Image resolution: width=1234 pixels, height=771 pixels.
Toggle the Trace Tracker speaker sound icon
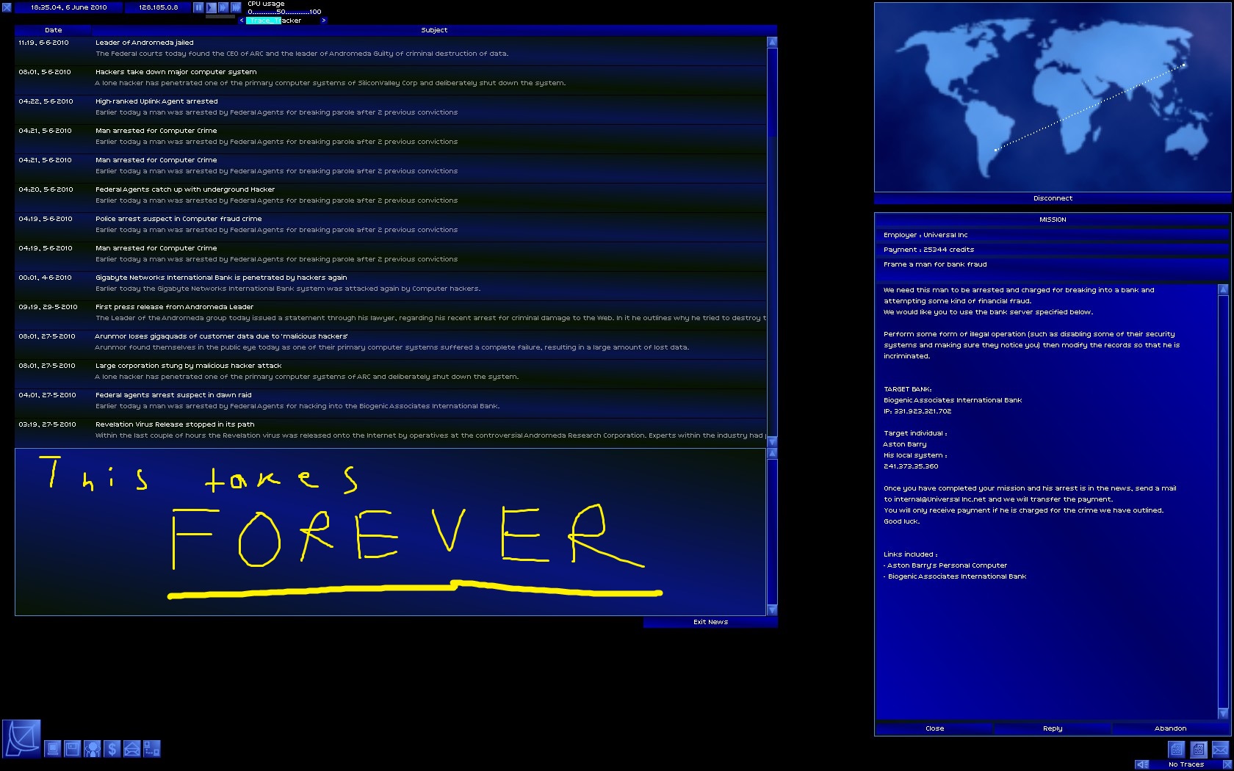coord(1141,764)
